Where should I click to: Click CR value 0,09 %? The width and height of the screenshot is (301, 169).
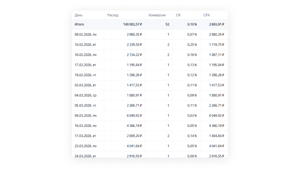192,95
